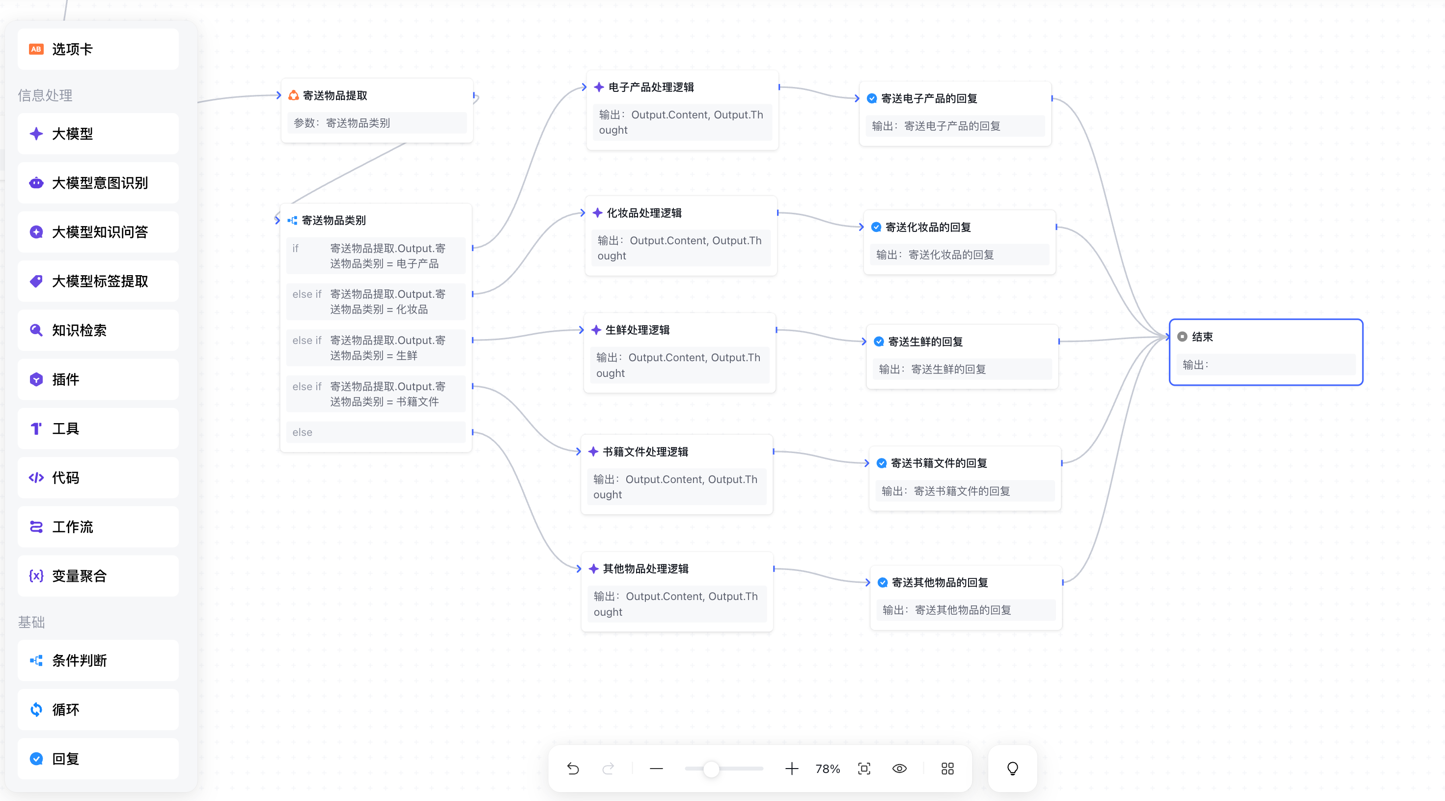Click the lightbulb tips icon
This screenshot has height=801, width=1445.
pos(1012,769)
